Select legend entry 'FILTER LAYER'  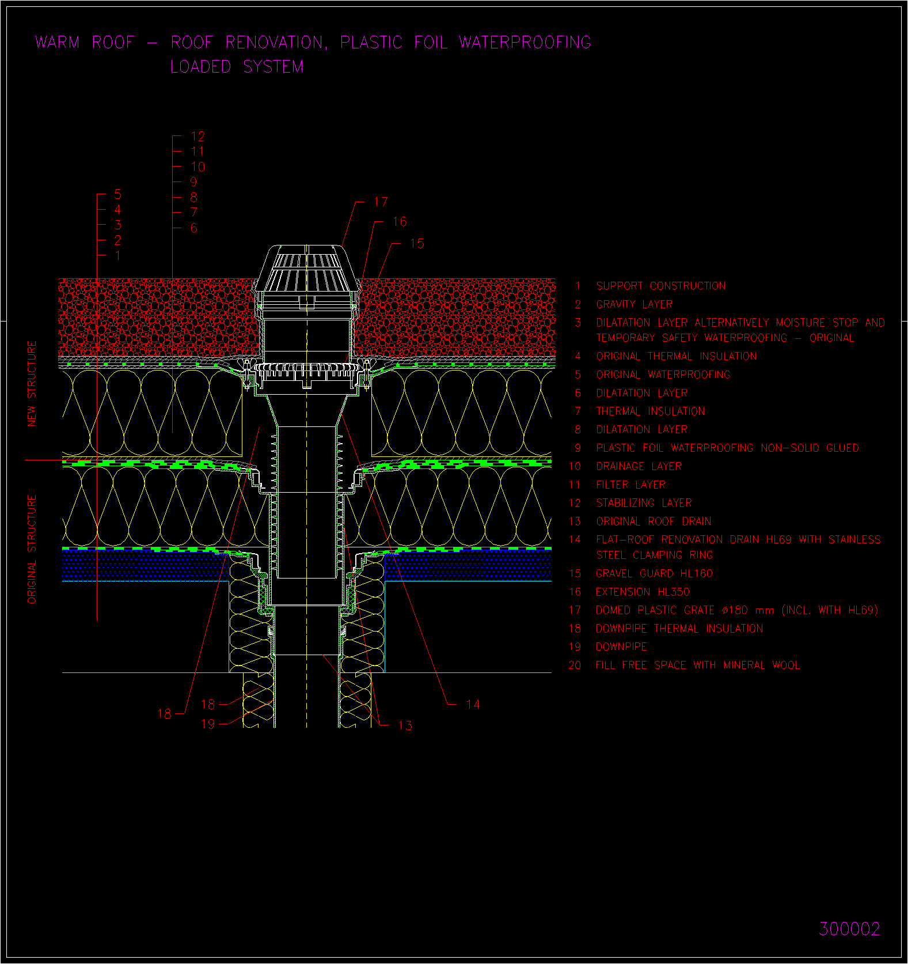[x=631, y=485]
